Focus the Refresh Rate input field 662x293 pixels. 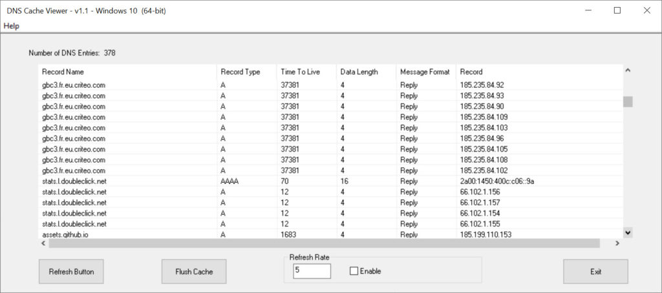(312, 270)
